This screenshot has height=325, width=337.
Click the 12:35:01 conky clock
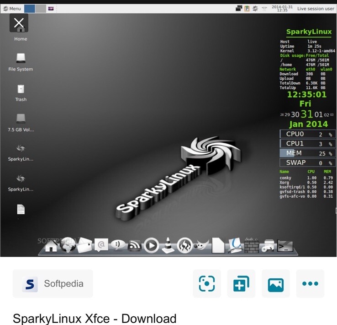pyautogui.click(x=307, y=95)
